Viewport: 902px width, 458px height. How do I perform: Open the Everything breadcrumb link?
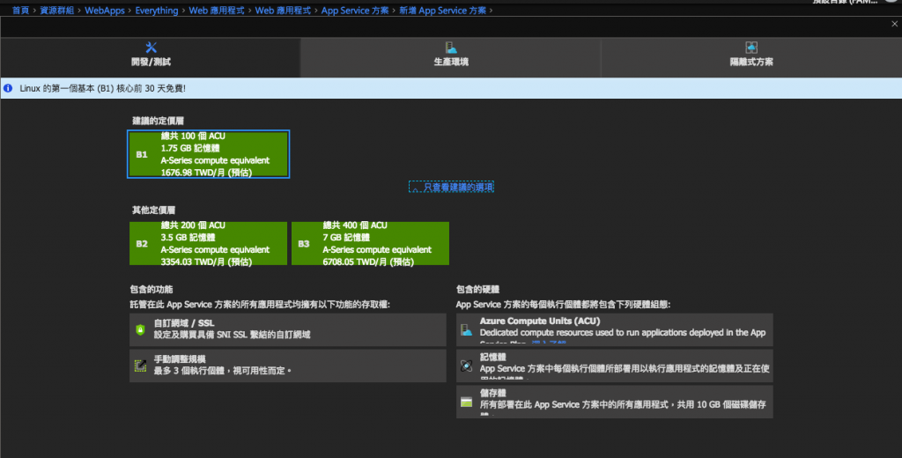[x=157, y=11]
